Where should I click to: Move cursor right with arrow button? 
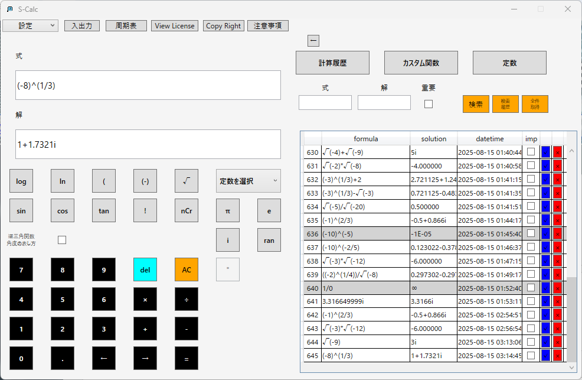coord(145,358)
